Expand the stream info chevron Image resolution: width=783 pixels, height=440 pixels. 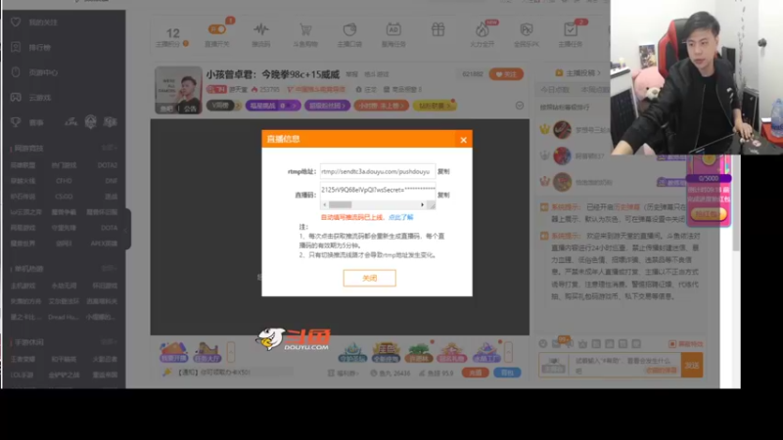[x=520, y=106]
